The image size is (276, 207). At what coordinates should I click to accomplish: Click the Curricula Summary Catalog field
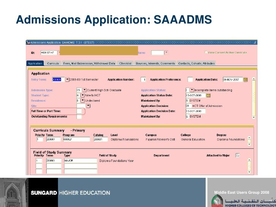click(100, 140)
